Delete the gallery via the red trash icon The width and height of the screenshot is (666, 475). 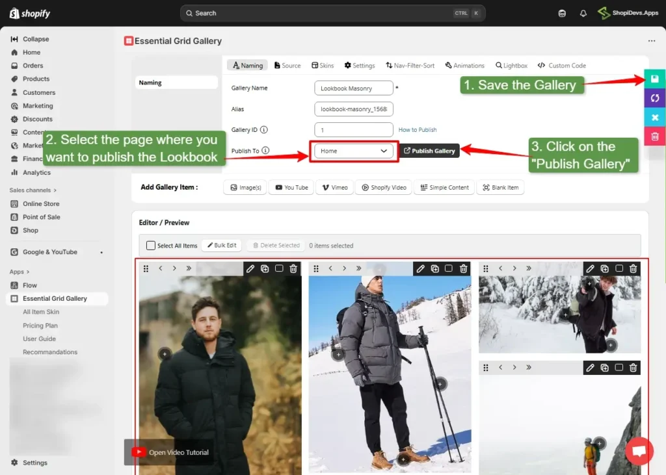(654, 136)
